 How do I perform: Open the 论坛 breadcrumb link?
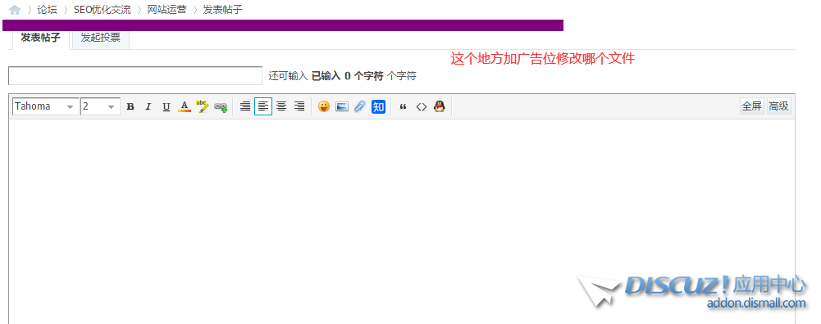coord(47,9)
